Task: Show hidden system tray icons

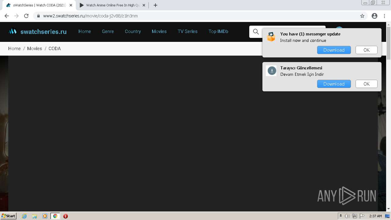Action: (x=341, y=216)
